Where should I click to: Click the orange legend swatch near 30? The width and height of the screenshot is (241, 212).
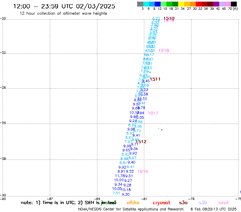193,4
